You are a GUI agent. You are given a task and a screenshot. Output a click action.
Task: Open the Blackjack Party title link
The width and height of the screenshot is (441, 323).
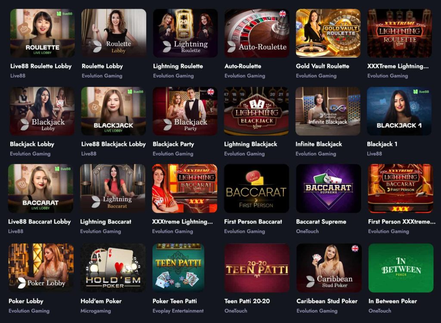(x=173, y=144)
